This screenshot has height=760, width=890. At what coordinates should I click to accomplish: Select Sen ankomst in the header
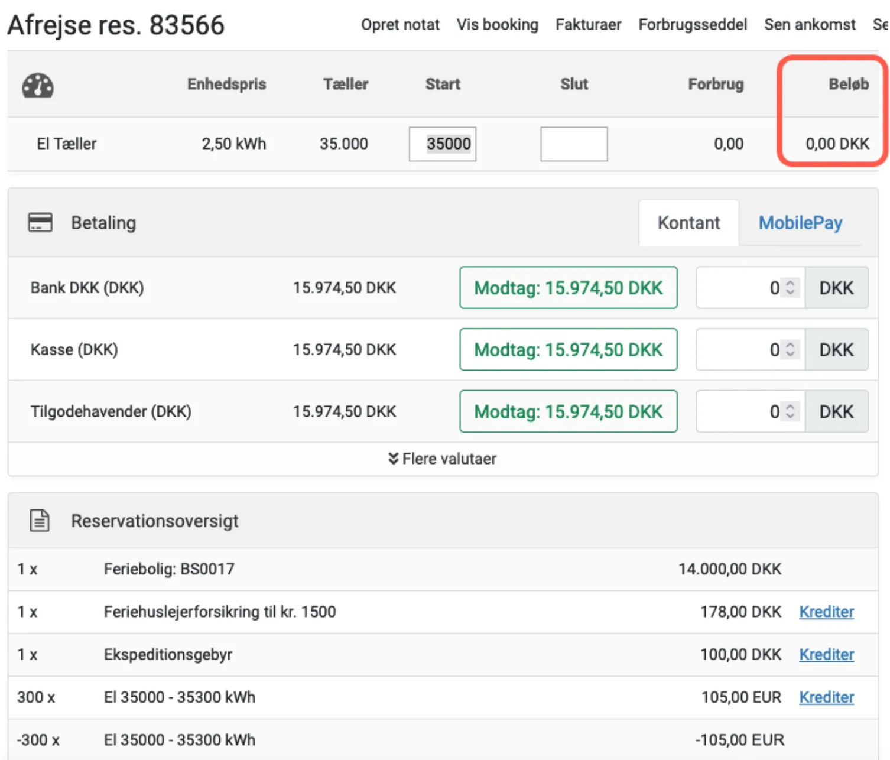point(810,25)
